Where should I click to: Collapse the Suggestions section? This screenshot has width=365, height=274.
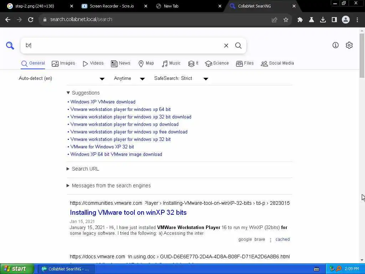(83, 93)
